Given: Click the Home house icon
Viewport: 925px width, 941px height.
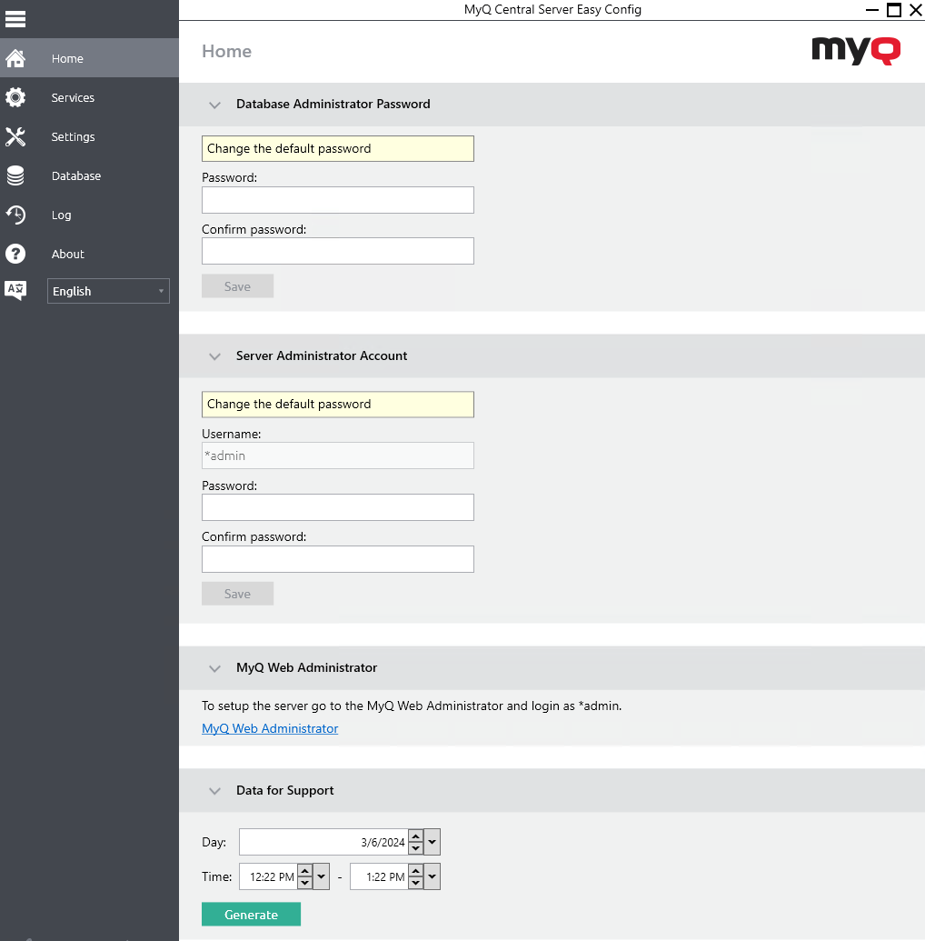Looking at the screenshot, I should point(15,58).
